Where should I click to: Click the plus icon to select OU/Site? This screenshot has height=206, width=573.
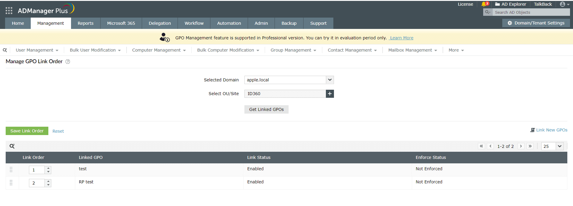click(330, 94)
